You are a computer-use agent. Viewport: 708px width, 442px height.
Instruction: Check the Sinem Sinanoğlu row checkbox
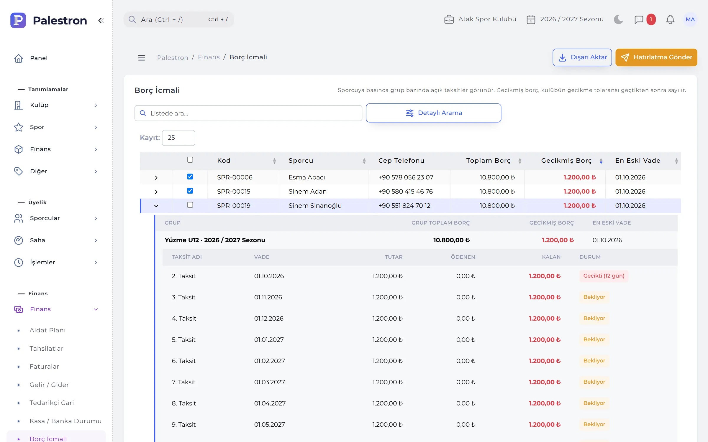click(190, 205)
